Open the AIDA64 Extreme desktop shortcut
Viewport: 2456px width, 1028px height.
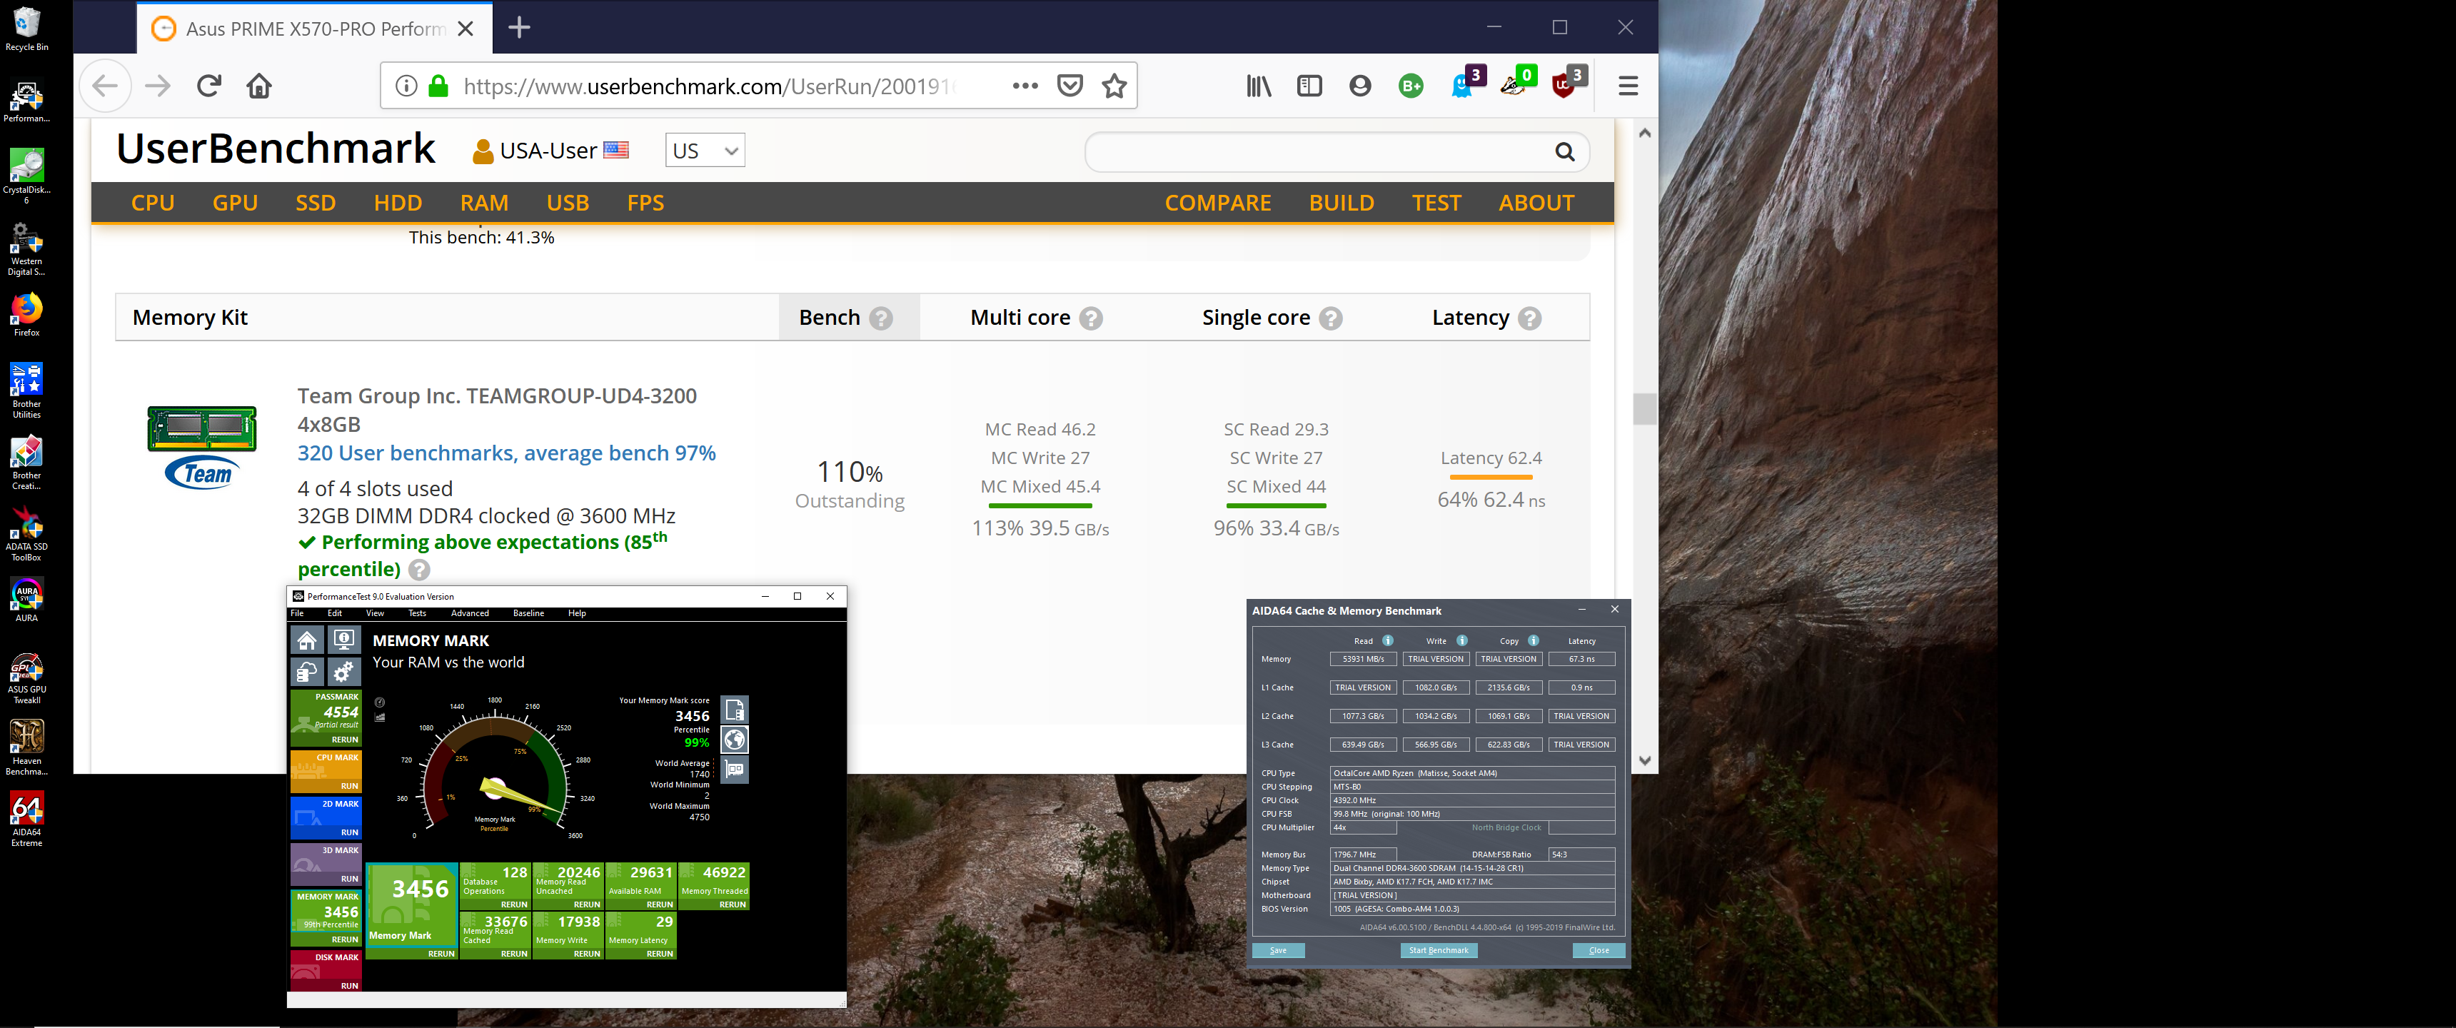click(x=26, y=819)
